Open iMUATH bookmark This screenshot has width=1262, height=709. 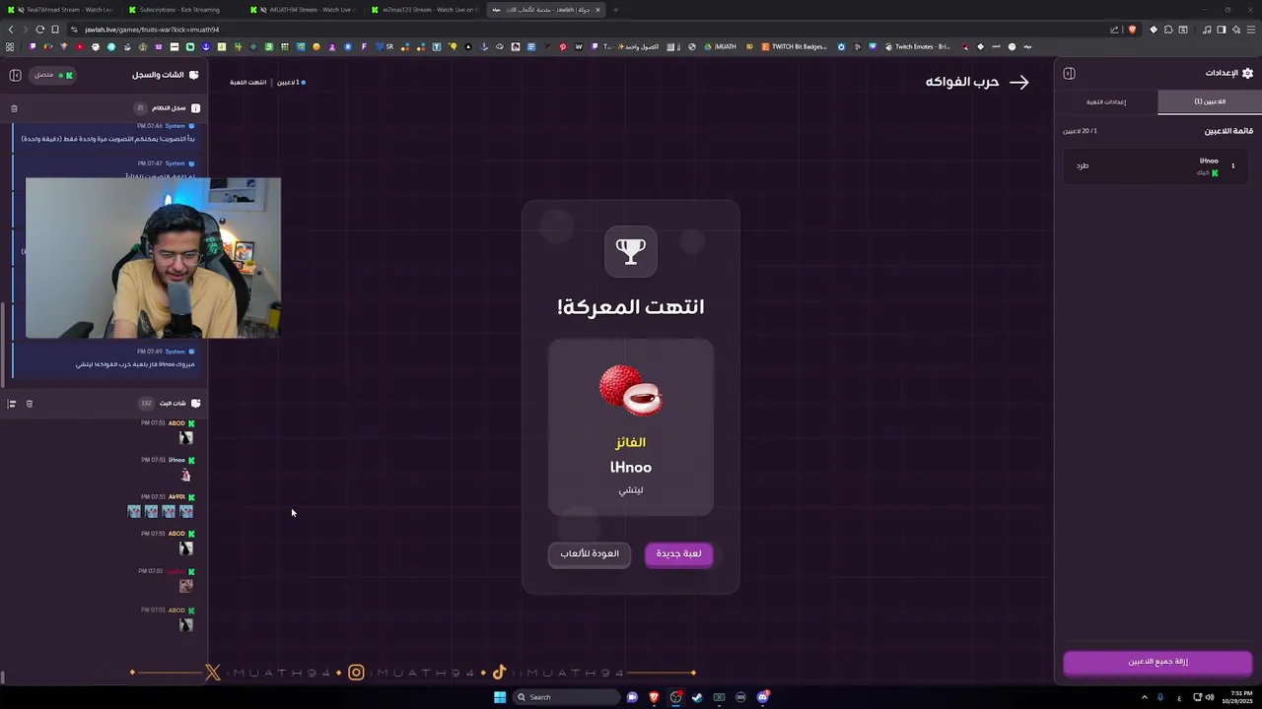(x=721, y=46)
